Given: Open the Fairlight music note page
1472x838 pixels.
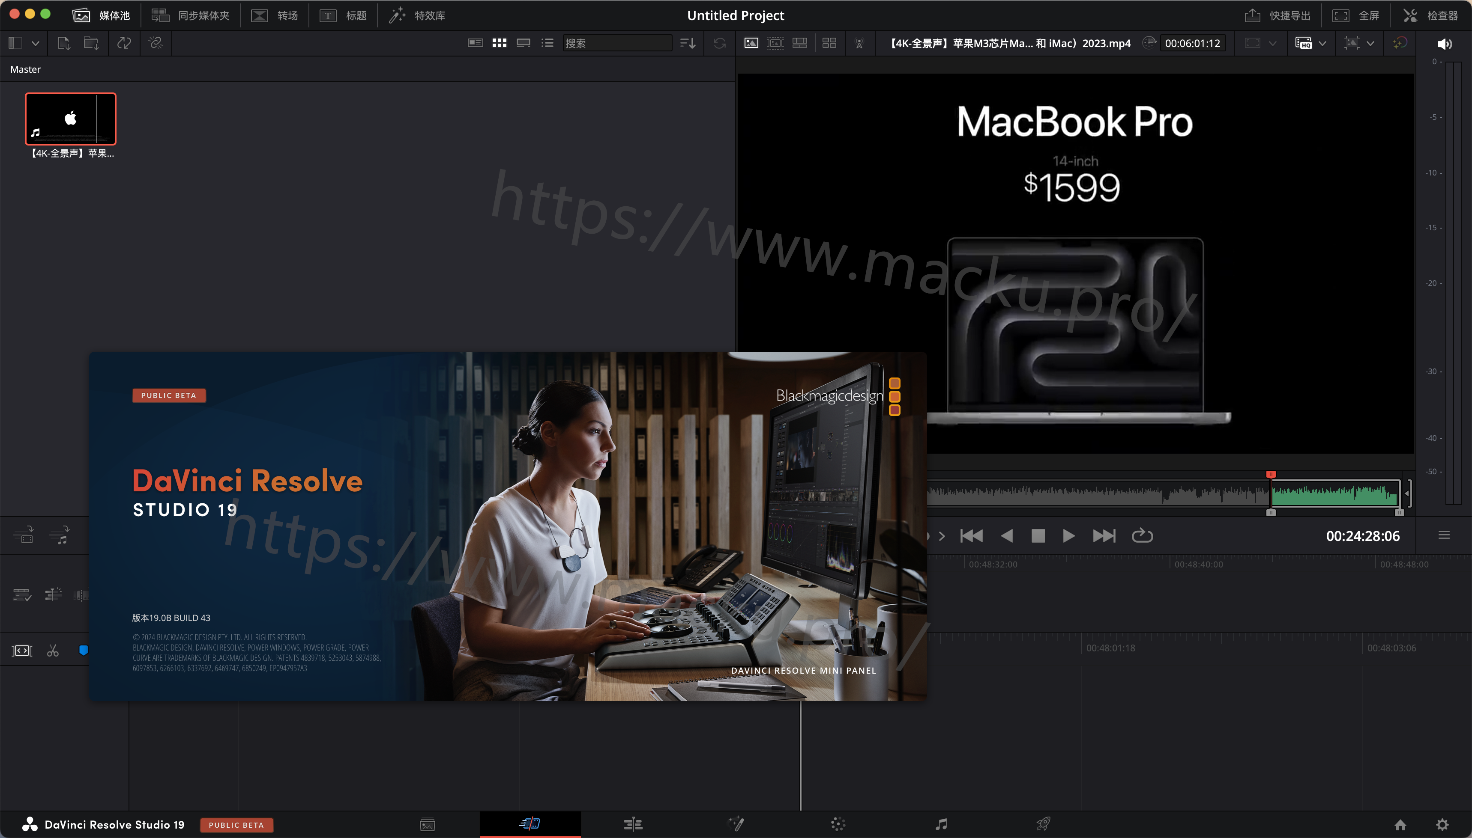Looking at the screenshot, I should point(941,824).
